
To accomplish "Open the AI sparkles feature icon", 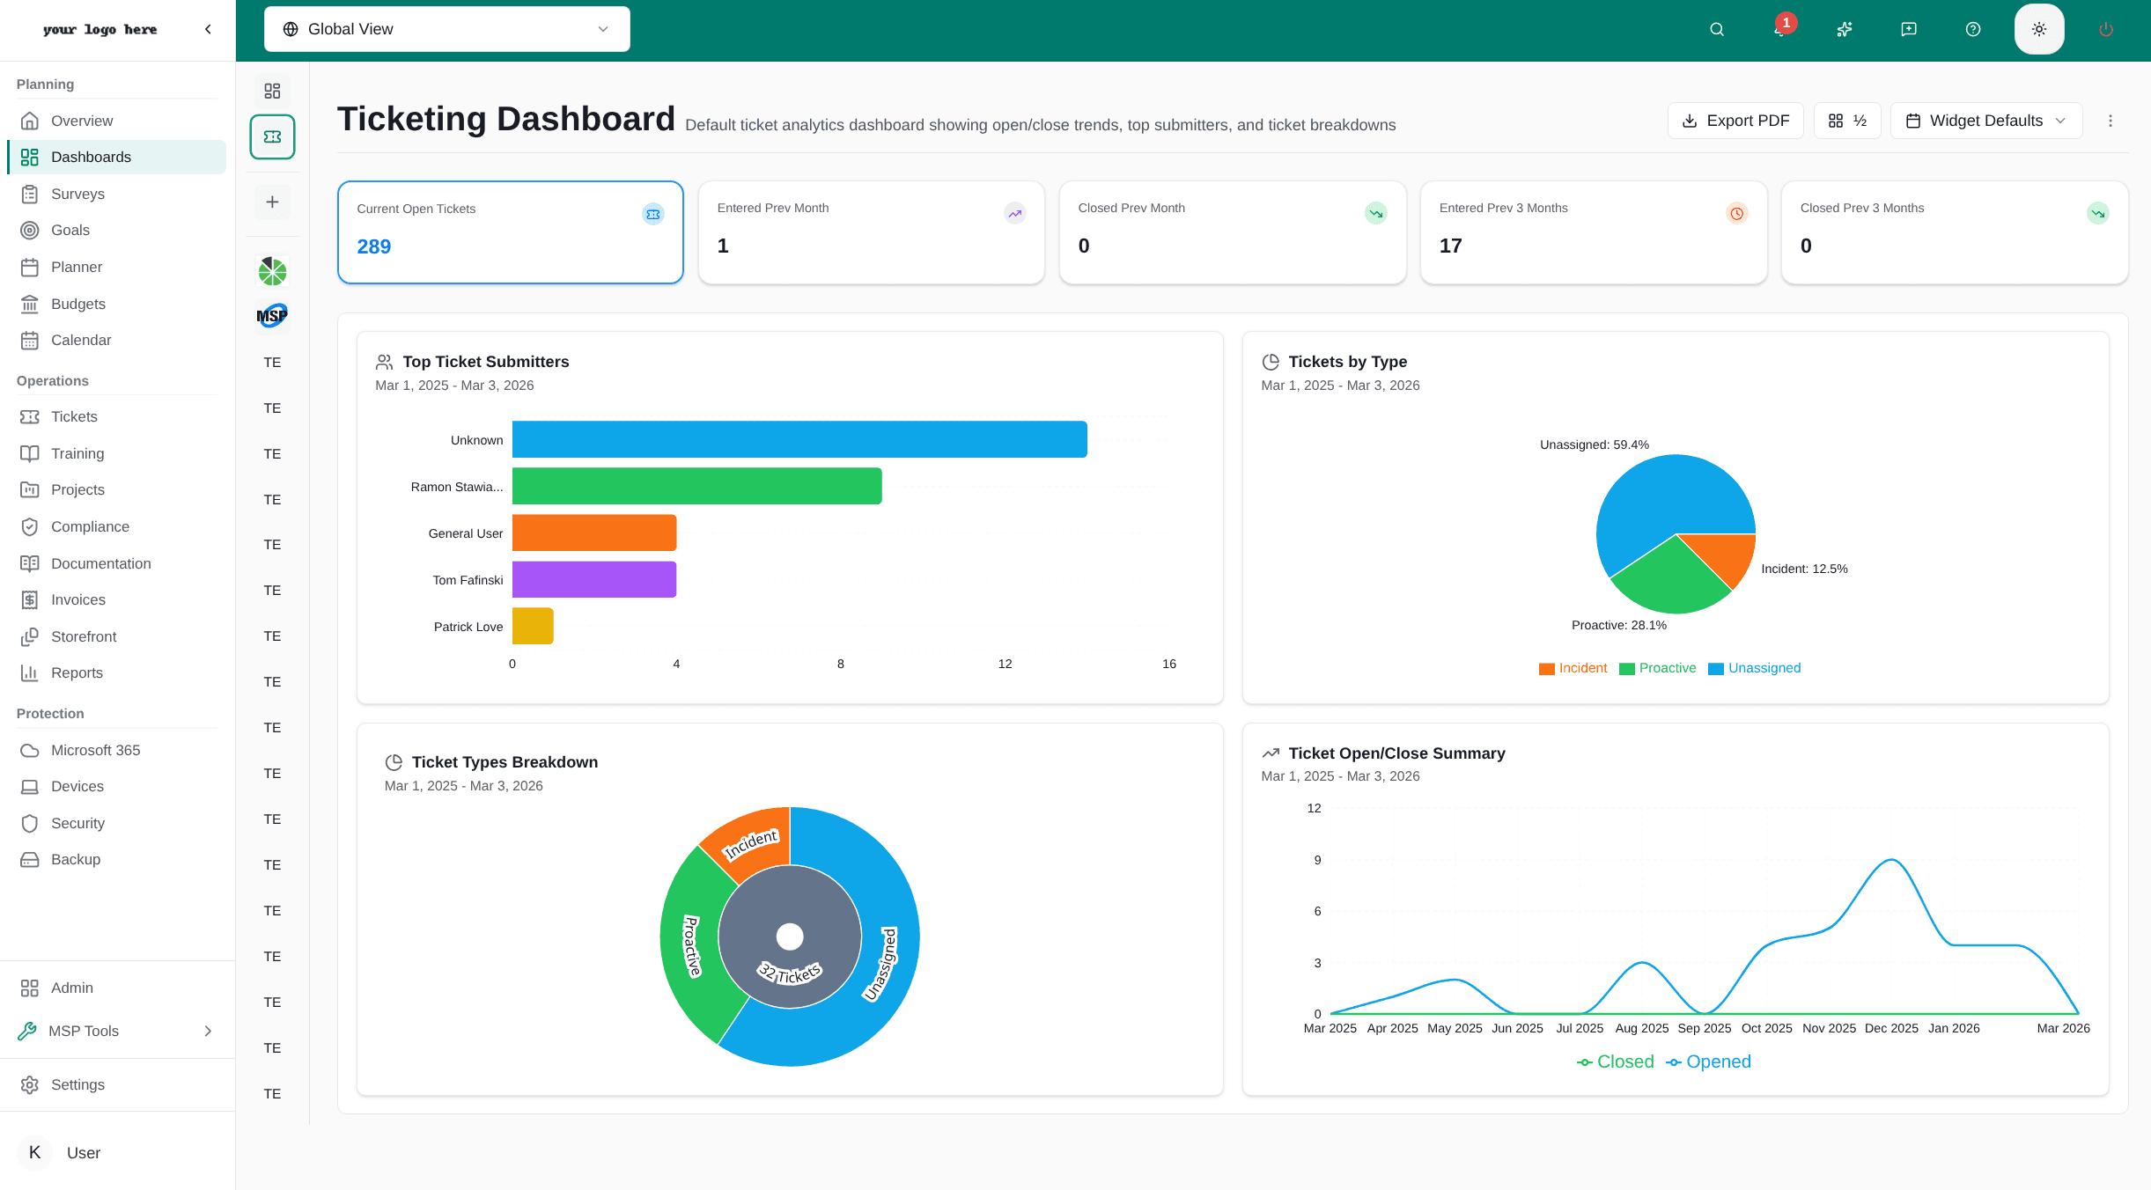I will [1844, 29].
